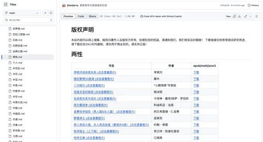Open 荷尔蒙战争 book link
Image resolution: width=263 pixels, height=142 pixels.
coord(91,105)
